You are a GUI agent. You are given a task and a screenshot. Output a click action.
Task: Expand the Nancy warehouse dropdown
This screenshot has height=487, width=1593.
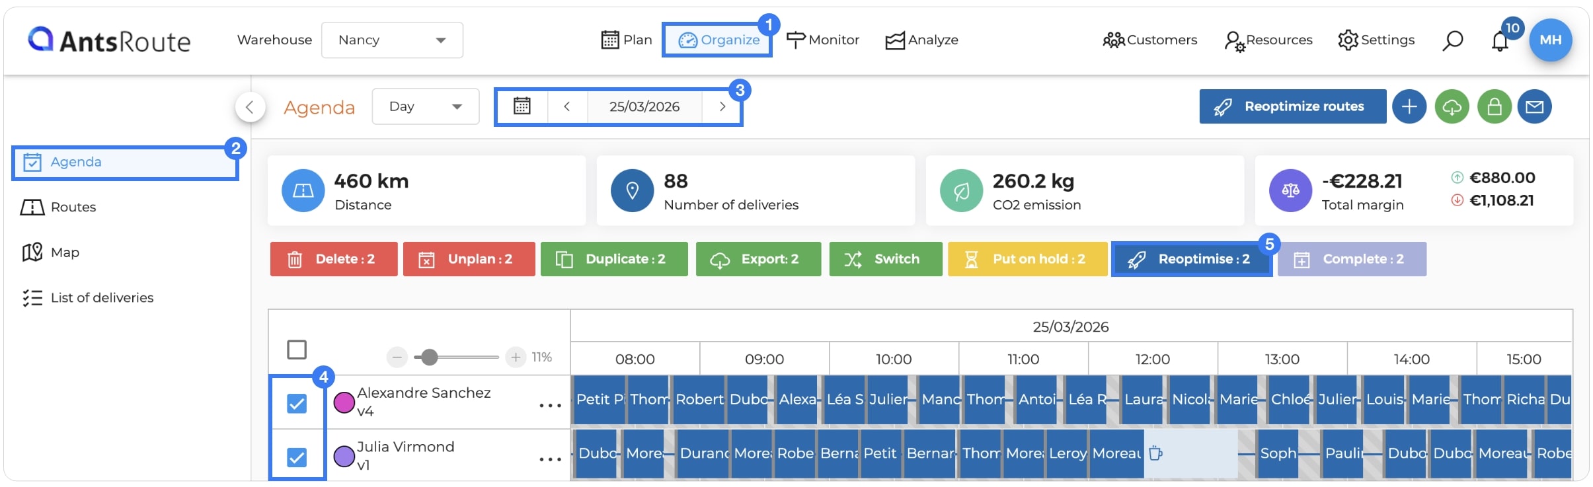point(392,40)
